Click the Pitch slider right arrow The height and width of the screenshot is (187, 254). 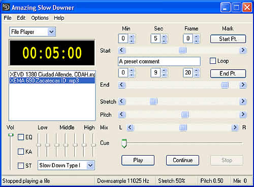[243, 115]
